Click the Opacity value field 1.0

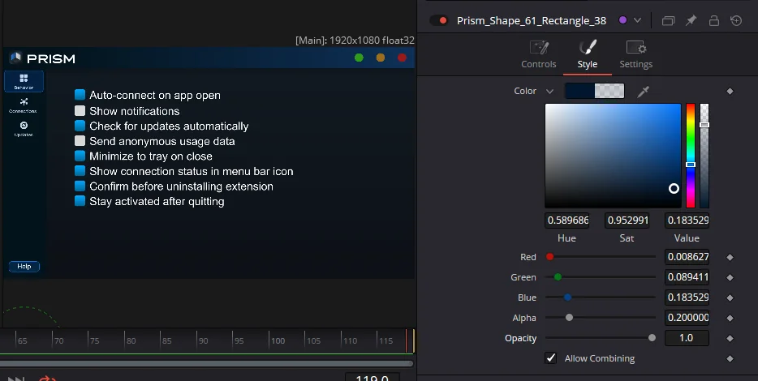[x=687, y=338]
